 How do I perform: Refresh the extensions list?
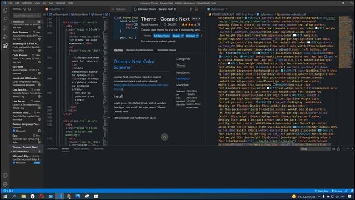(x=29, y=9)
